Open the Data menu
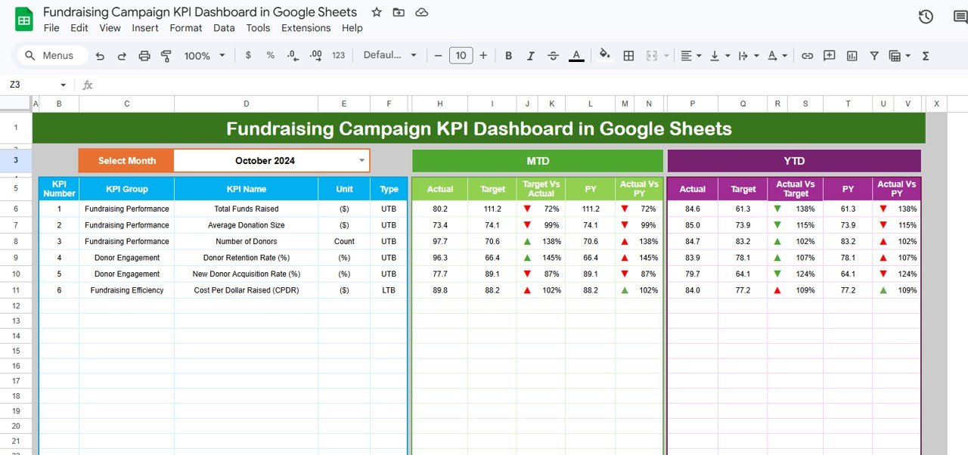 224,28
